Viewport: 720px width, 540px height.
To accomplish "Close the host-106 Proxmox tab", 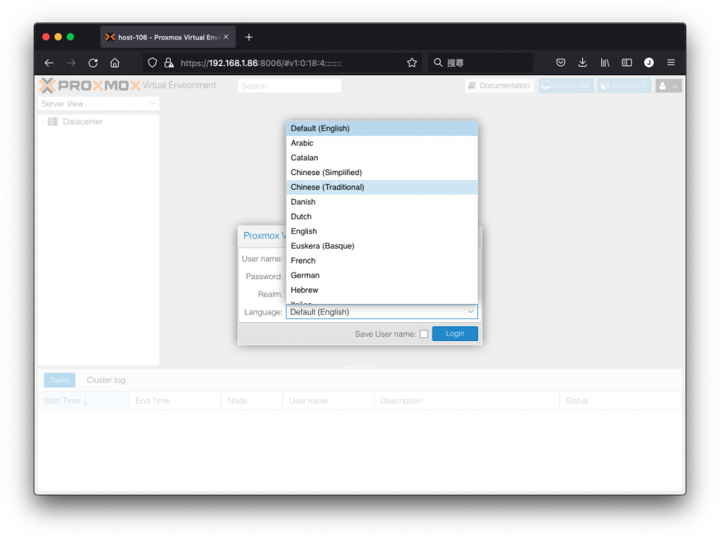I will [226, 37].
